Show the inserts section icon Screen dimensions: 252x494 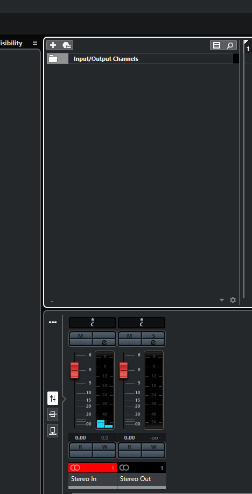53,414
